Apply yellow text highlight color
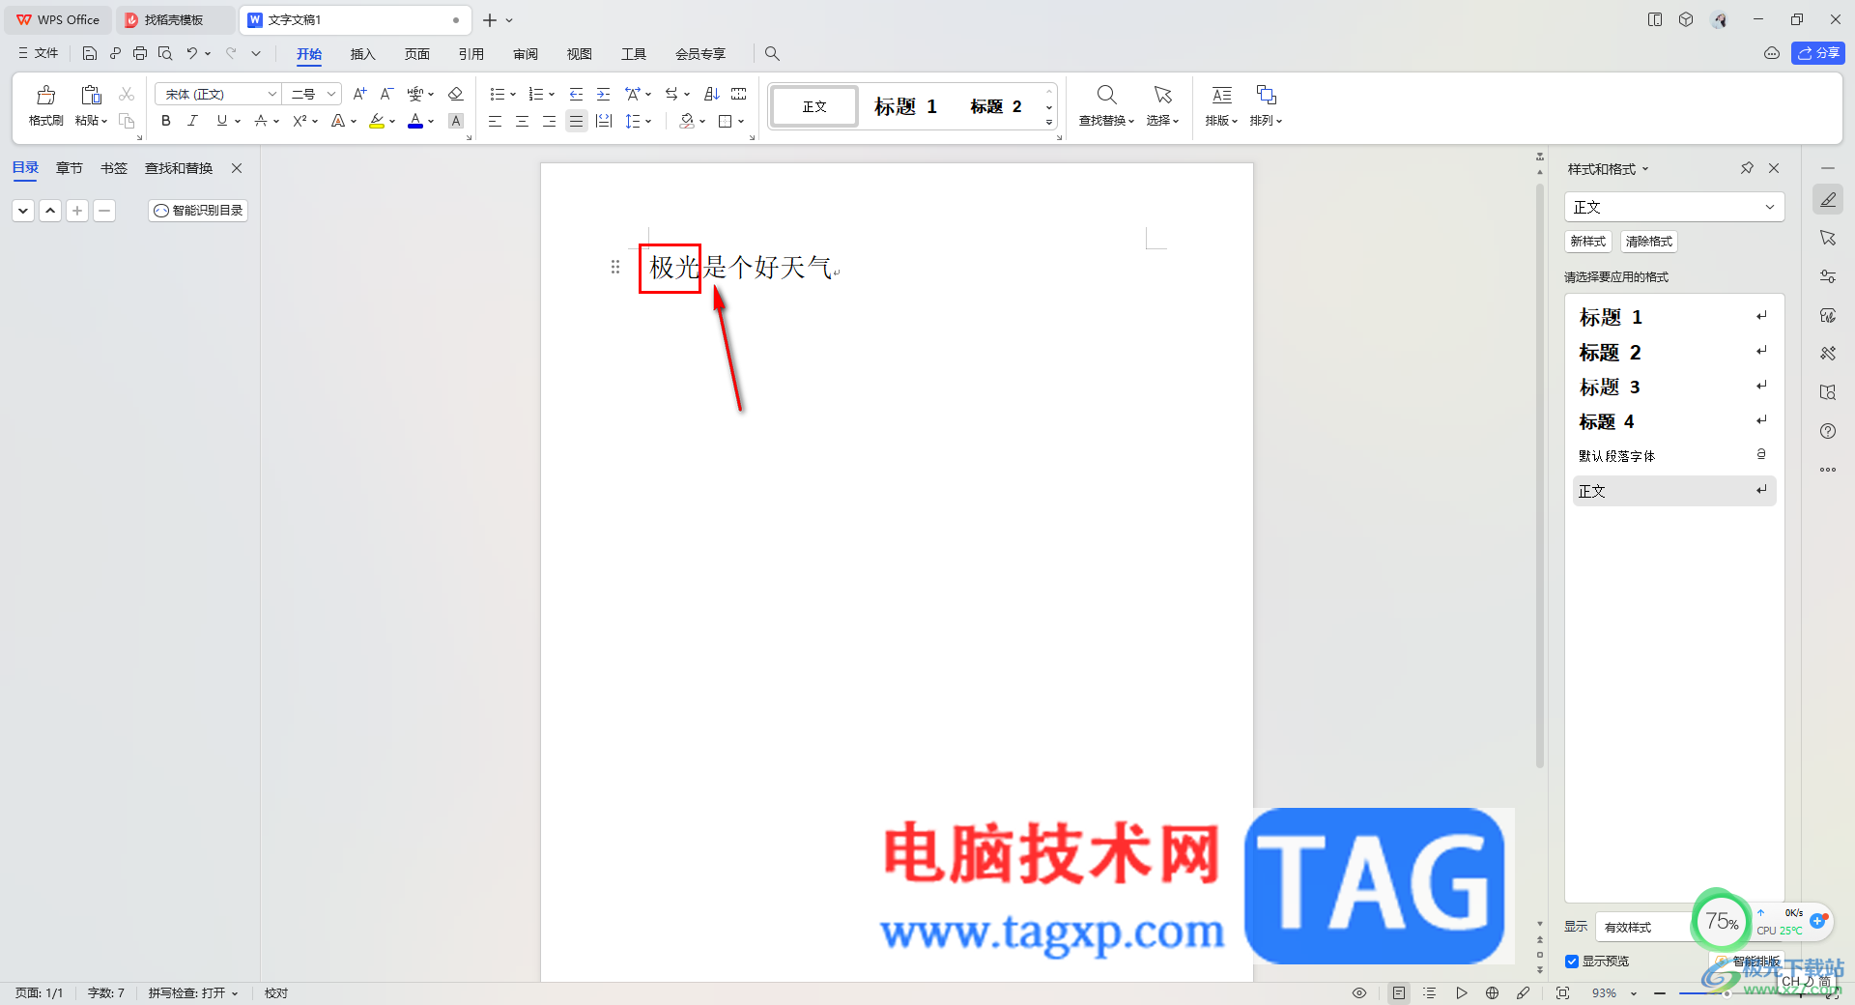Image resolution: width=1855 pixels, height=1005 pixels. 377,121
